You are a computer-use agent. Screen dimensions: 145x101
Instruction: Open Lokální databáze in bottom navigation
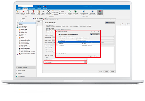tap(21, 77)
